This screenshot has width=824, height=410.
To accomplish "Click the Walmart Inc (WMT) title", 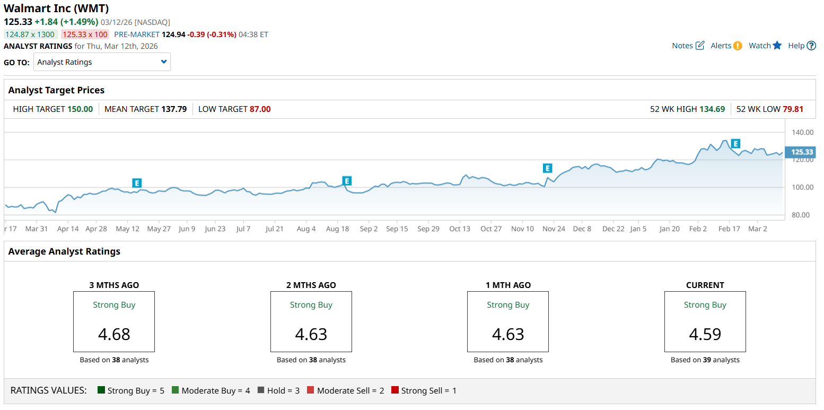I will pyautogui.click(x=56, y=8).
